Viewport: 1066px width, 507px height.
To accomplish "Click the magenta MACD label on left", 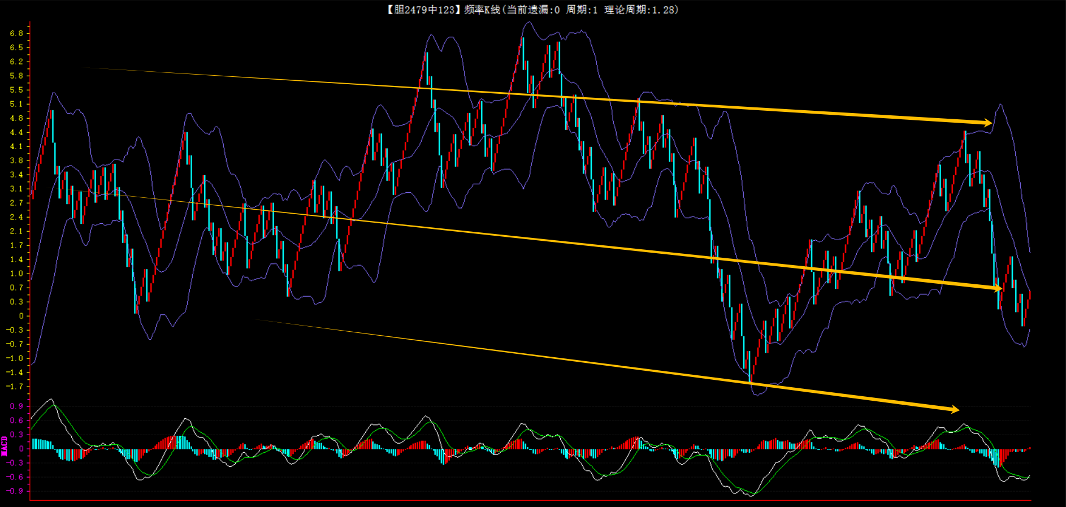I will pos(5,446).
